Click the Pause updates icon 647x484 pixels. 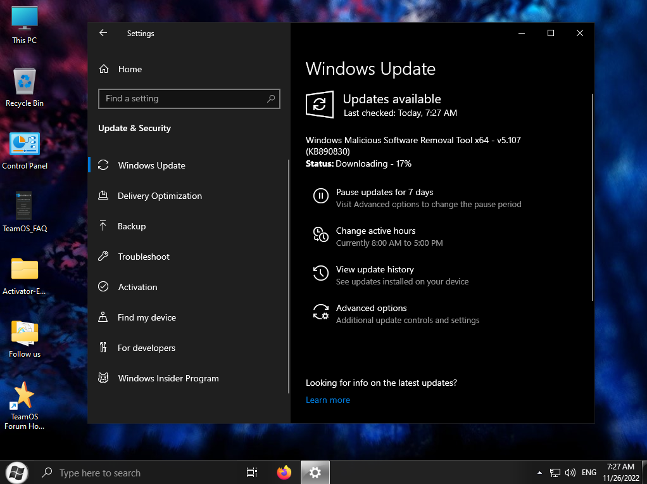click(x=321, y=196)
